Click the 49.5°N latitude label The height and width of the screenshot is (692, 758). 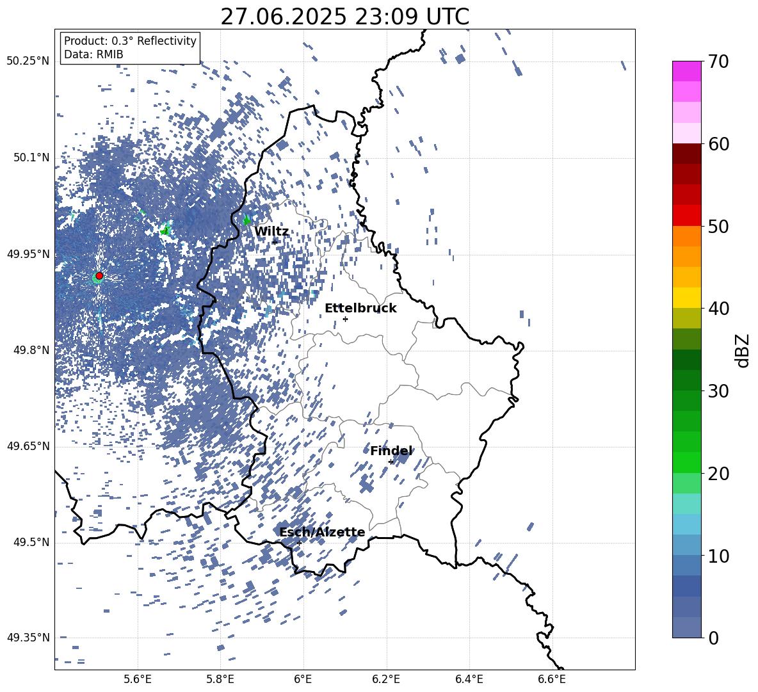click(x=31, y=542)
